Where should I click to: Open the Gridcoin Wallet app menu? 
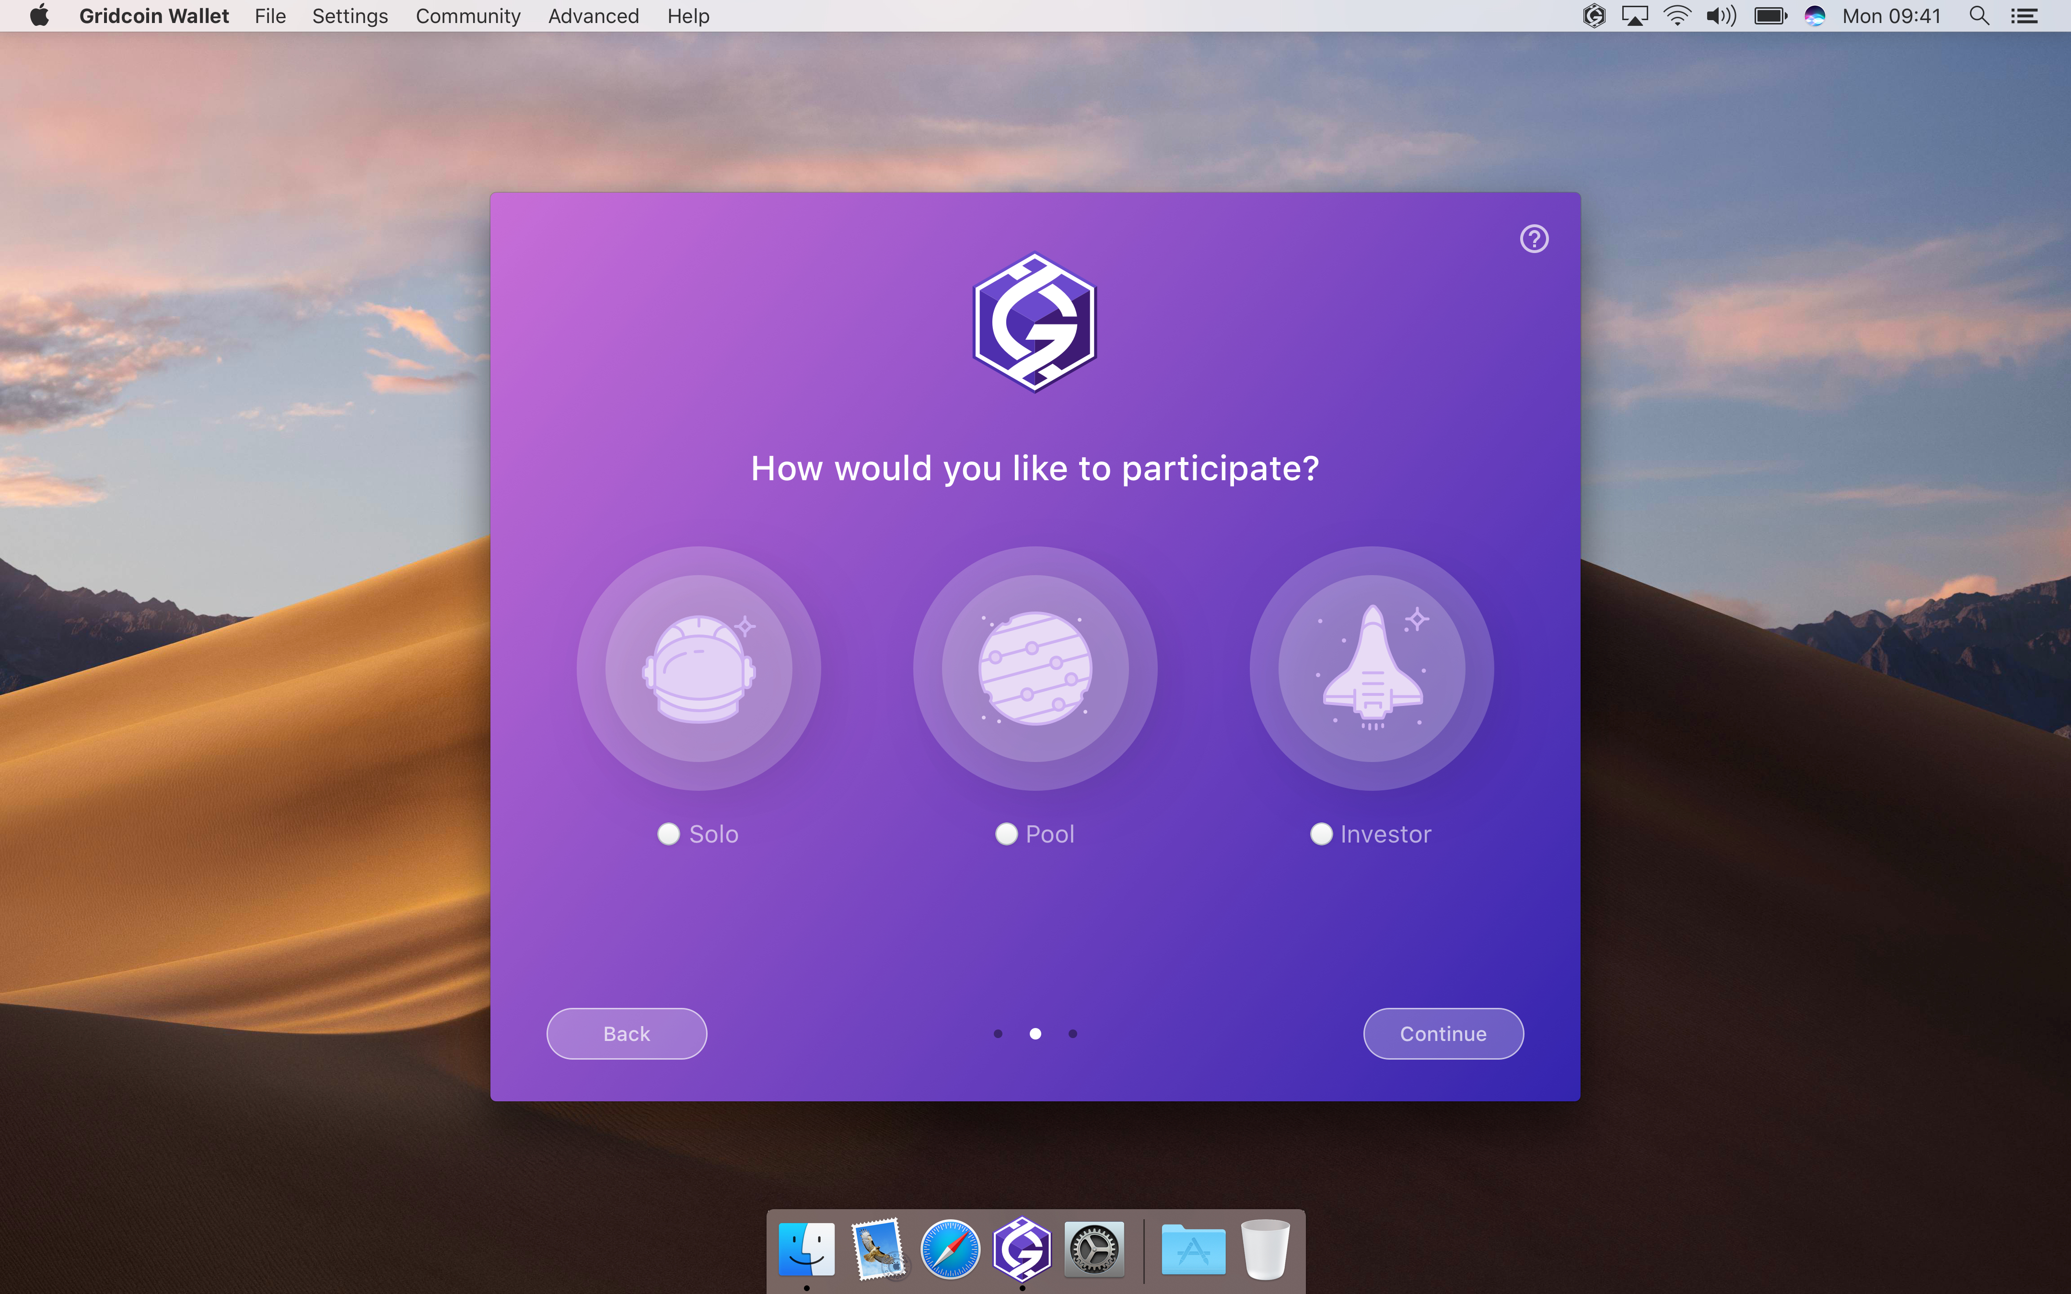154,16
